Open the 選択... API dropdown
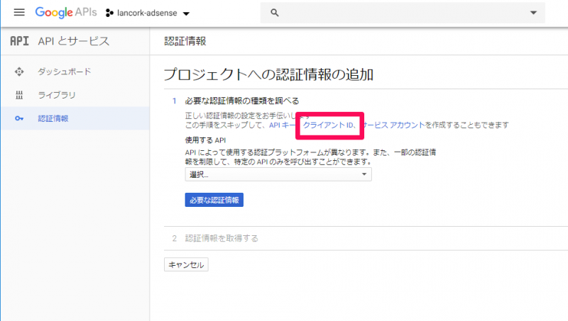This screenshot has width=568, height=321. (x=278, y=174)
